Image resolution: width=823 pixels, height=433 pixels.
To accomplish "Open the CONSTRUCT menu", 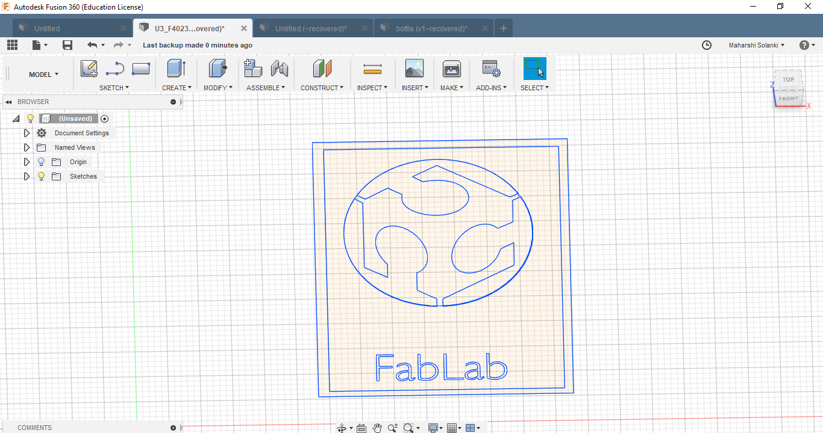I will click(322, 88).
